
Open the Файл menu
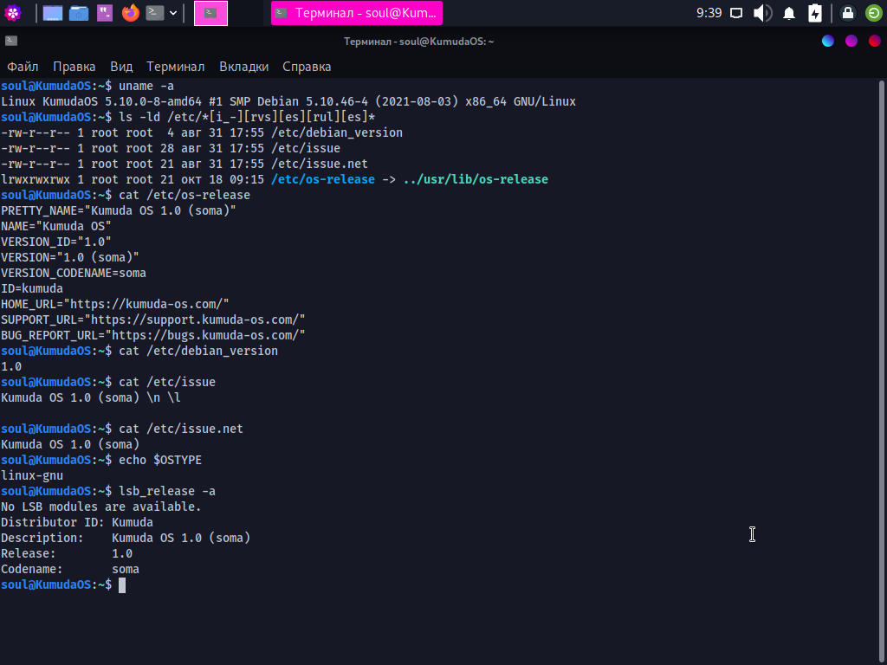(23, 67)
